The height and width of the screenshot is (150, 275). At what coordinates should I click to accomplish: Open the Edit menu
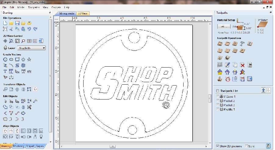[x=12, y=7]
